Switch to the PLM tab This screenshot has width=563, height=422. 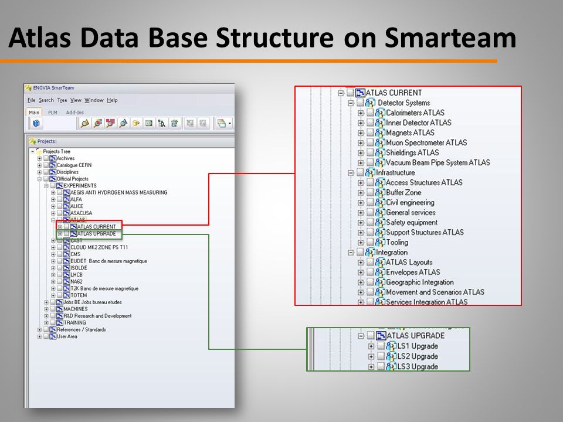[x=52, y=113]
